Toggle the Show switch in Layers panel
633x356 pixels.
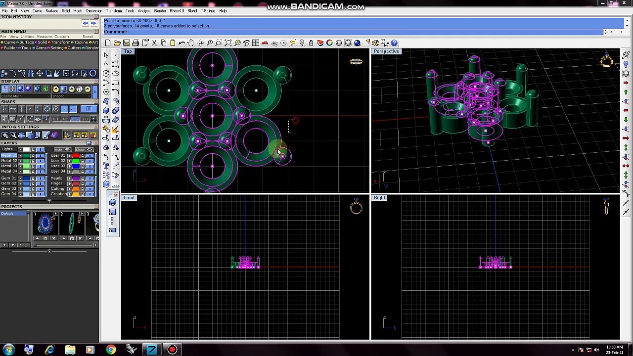point(84,150)
